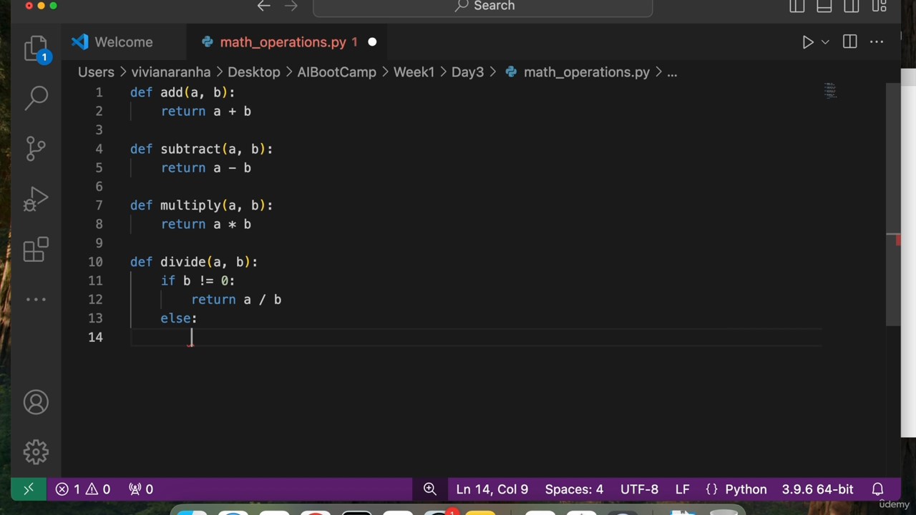
Task: Toggle the secondary sidebar layout icon
Action: (x=852, y=6)
